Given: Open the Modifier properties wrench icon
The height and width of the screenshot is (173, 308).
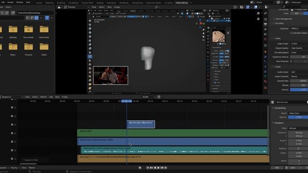Looking at the screenshot, I should 265,57.
